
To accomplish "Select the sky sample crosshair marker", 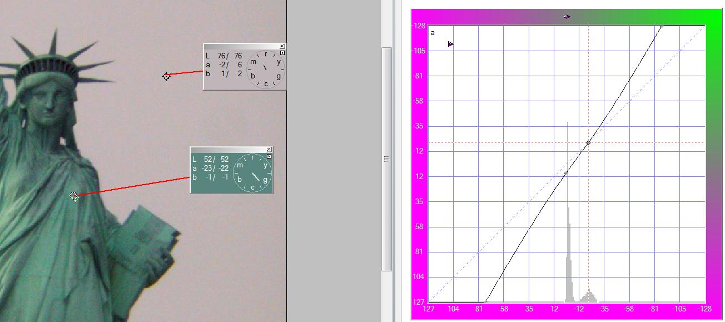I will tap(166, 76).
